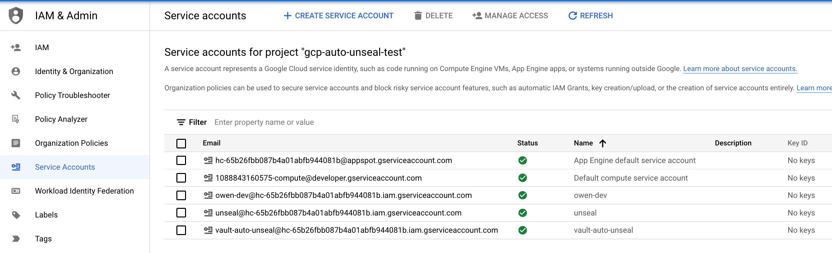Toggle sort arrow on the Name column

[x=602, y=143]
